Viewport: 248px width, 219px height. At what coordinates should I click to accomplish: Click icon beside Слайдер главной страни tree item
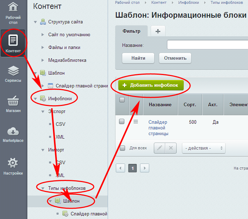coord(50,86)
